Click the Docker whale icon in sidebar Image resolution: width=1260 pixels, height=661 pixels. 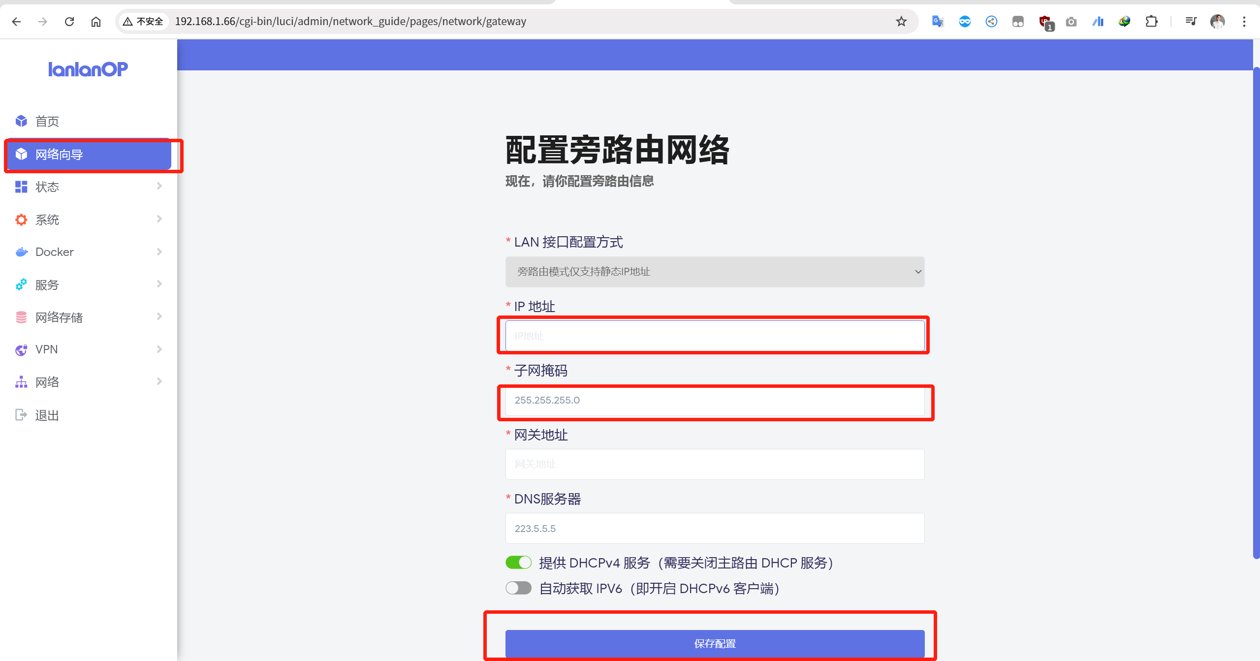pyautogui.click(x=21, y=252)
